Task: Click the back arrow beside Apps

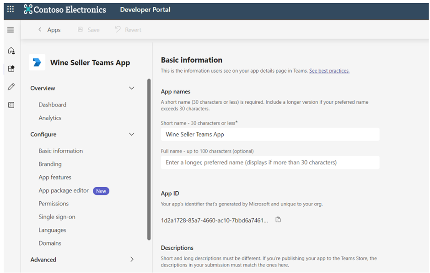Action: [40, 30]
